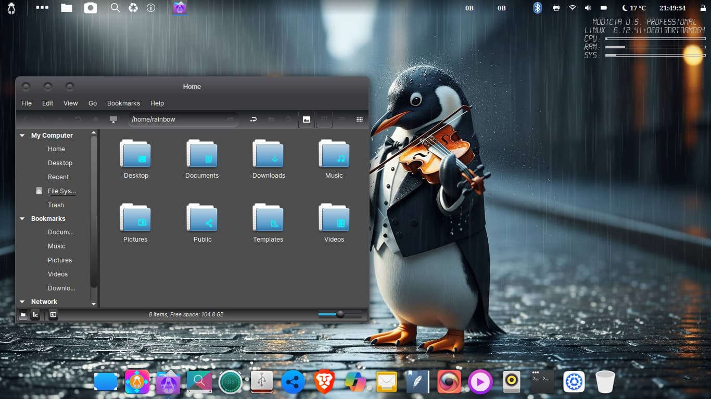This screenshot has height=399, width=711.
Task: Hide the sidebar using status bar button
Action: pos(53,314)
